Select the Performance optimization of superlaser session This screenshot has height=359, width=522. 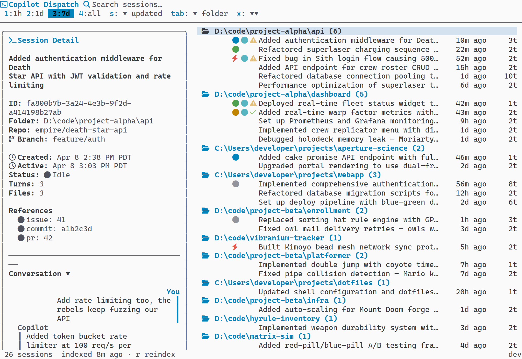357,85
